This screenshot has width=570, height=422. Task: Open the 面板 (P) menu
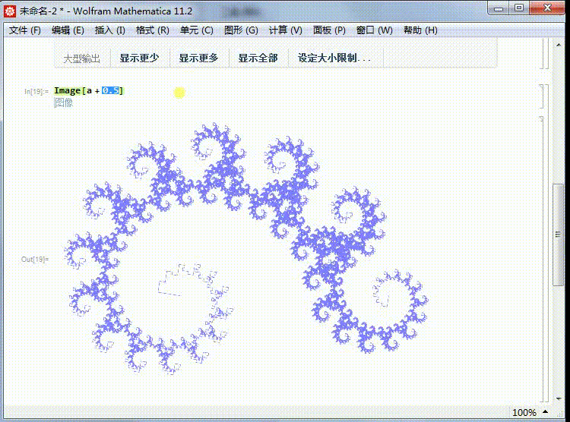point(329,30)
